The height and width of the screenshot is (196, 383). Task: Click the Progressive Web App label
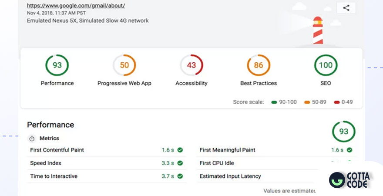click(124, 83)
